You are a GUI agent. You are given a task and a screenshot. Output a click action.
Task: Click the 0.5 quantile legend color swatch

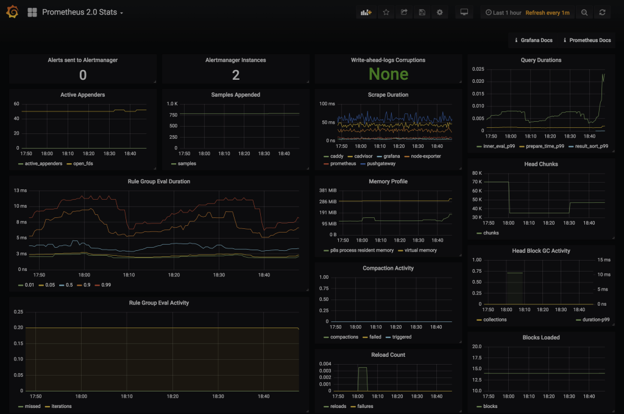pyautogui.click(x=62, y=285)
